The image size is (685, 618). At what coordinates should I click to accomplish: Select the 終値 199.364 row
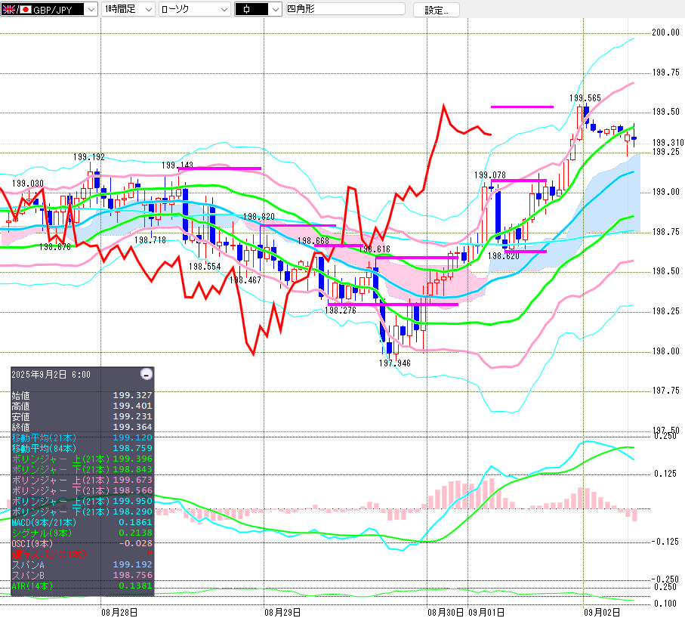(x=82, y=427)
